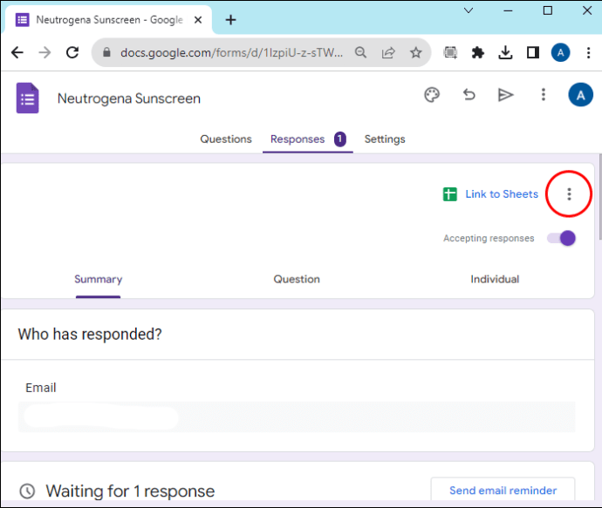Screen dimensions: 602x508
Task: Click Link to Sheets
Action: 502,194
